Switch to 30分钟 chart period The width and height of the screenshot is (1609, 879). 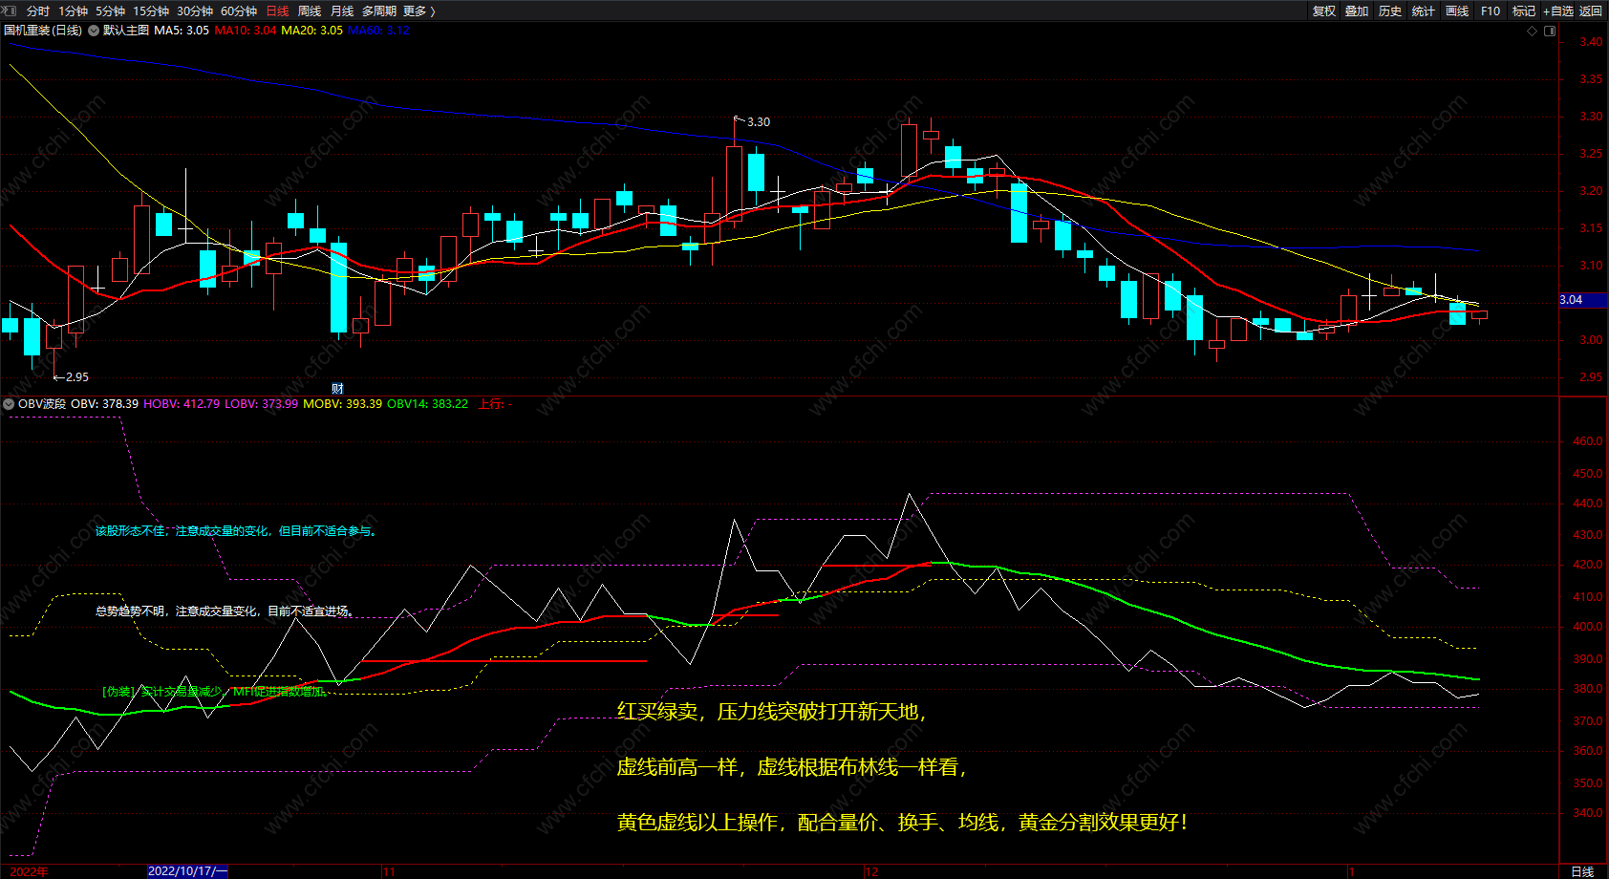tap(195, 11)
